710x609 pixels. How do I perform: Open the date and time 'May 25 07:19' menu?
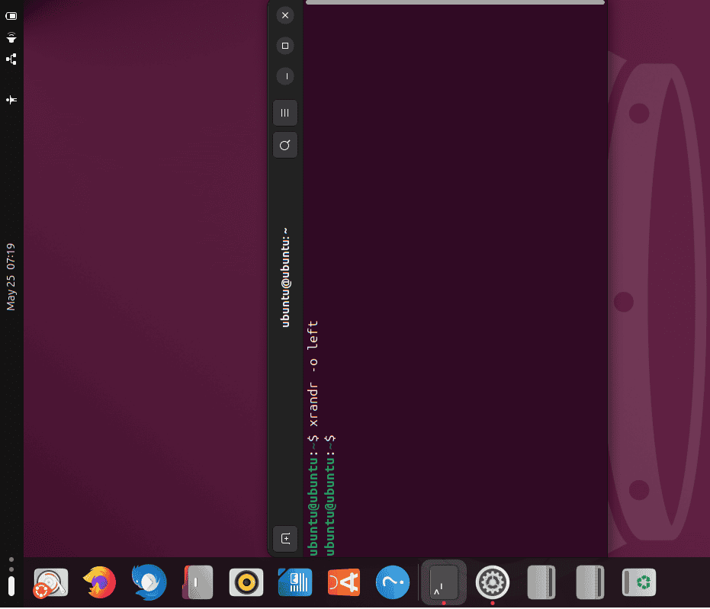(11, 277)
